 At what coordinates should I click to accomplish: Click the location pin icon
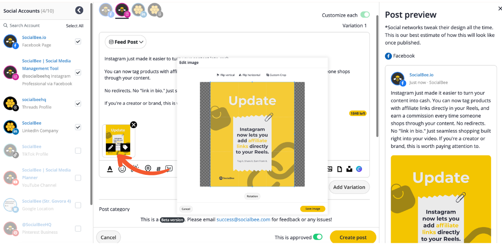tap(148, 169)
